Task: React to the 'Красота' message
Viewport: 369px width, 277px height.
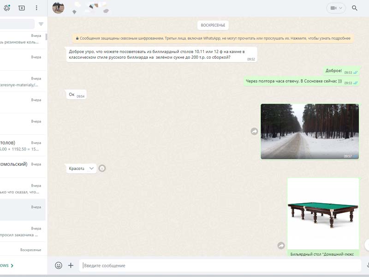Action: pos(102,168)
